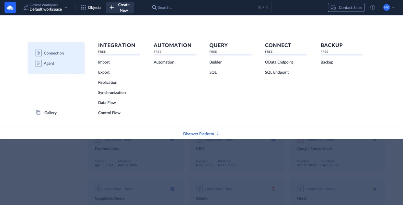Image resolution: width=403 pixels, height=205 pixels.
Task: Select Control Flow under Integration
Action: tap(109, 113)
